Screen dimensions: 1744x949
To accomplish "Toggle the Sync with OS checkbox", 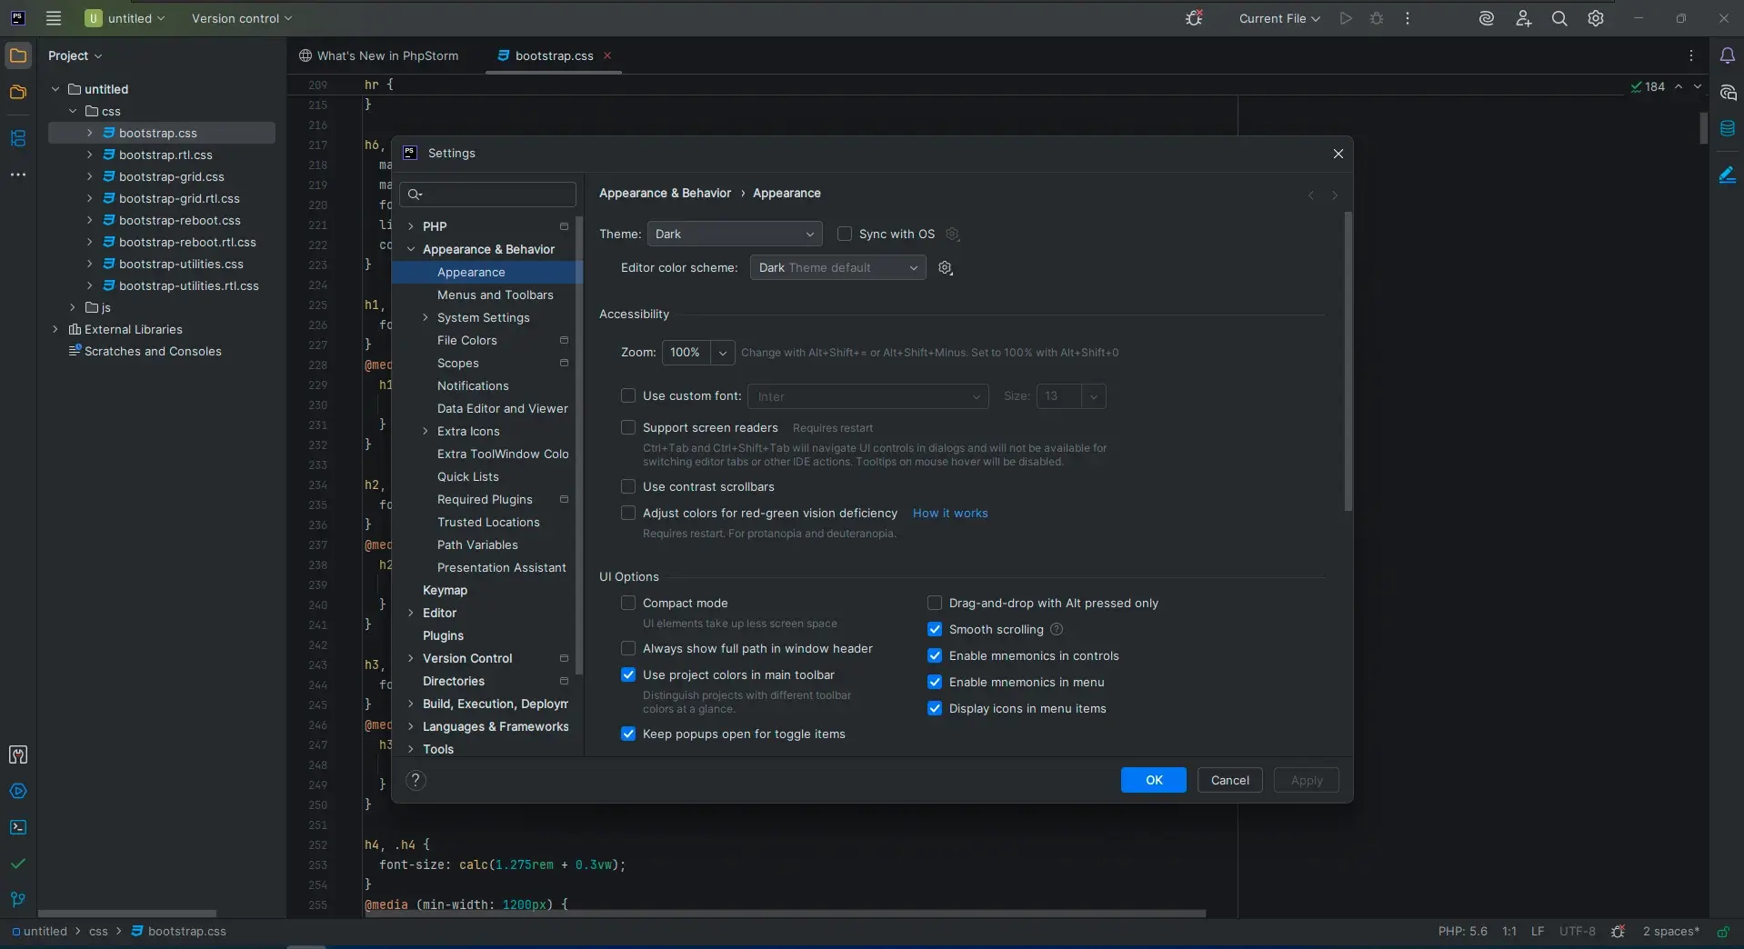I will pos(845,235).
